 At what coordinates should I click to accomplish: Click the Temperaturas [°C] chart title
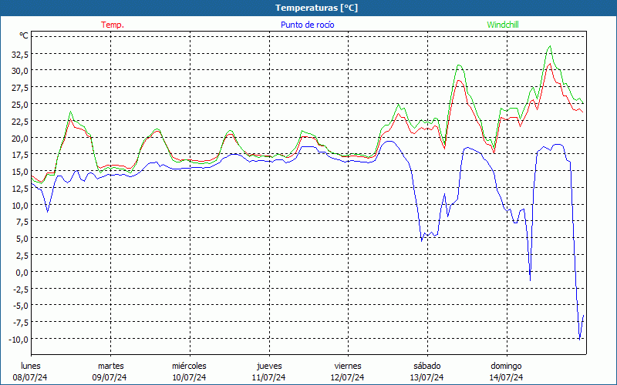coord(316,8)
